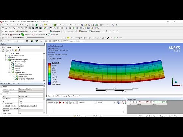Open the Edit menu
Screen dimensions: 183x137
point(7,25)
